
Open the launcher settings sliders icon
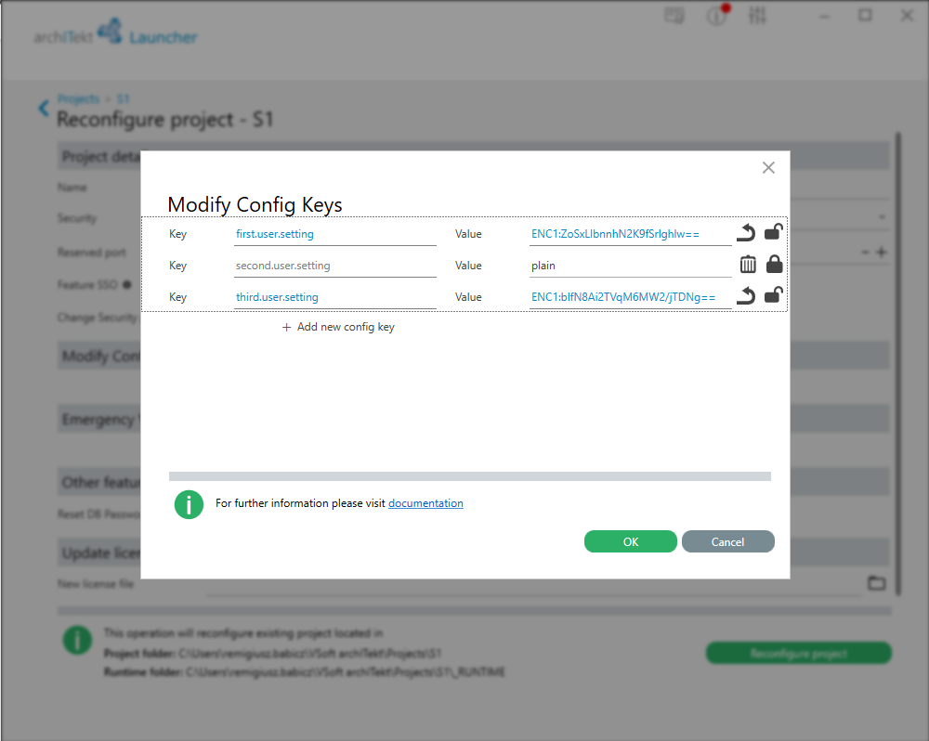coord(757,16)
